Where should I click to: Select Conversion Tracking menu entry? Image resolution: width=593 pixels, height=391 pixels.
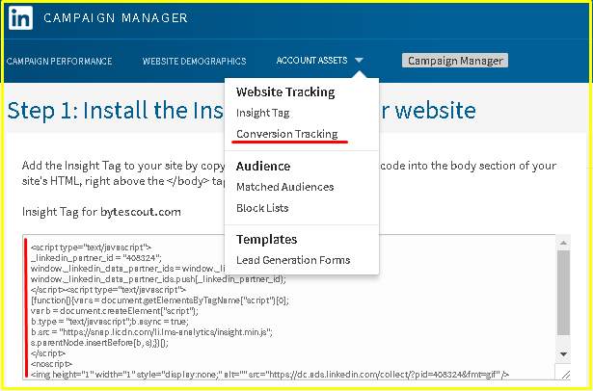[287, 134]
